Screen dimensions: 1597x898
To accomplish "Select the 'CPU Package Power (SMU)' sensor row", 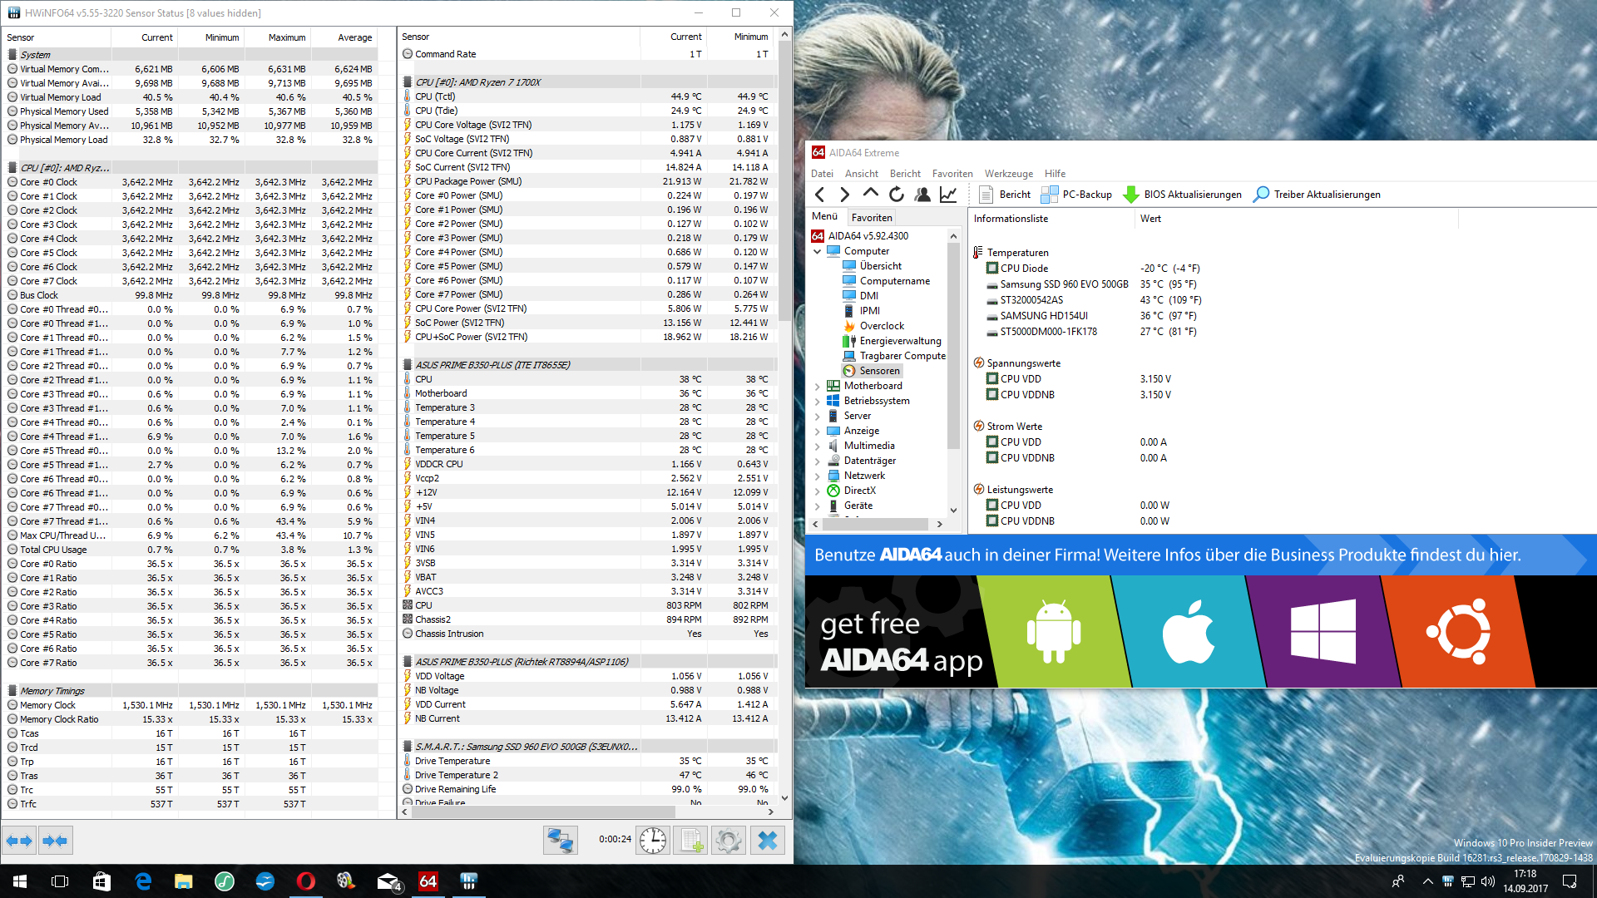I will pos(587,181).
